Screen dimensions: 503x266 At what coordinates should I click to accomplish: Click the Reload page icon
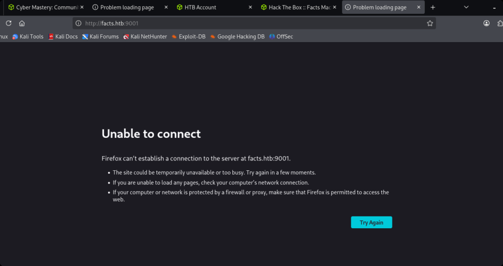[x=8, y=23]
